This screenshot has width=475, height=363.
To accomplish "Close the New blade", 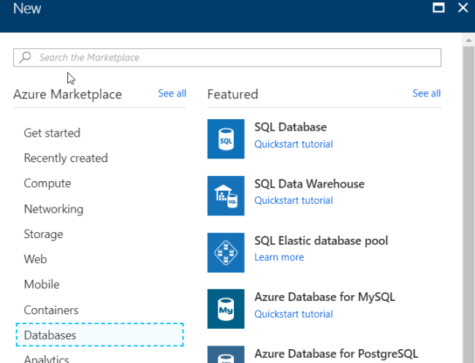I will click(463, 7).
